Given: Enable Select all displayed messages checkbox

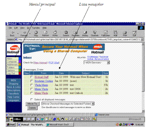Looking at the screenshot, I should pos(32,99).
